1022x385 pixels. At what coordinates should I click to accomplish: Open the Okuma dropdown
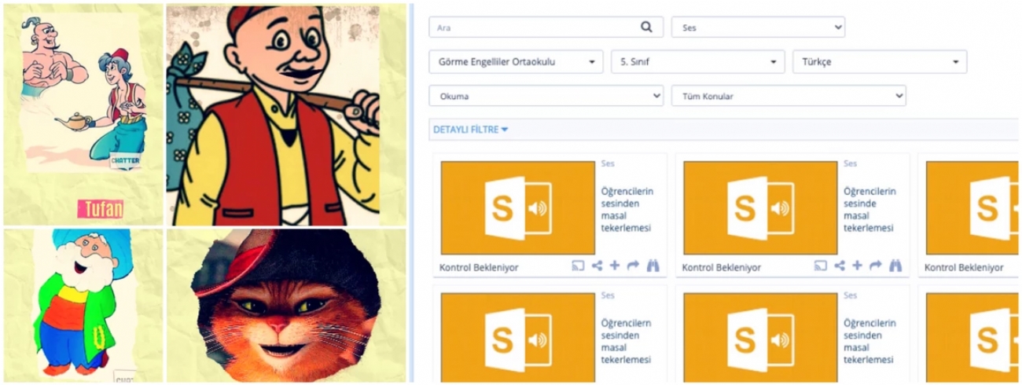click(x=546, y=96)
